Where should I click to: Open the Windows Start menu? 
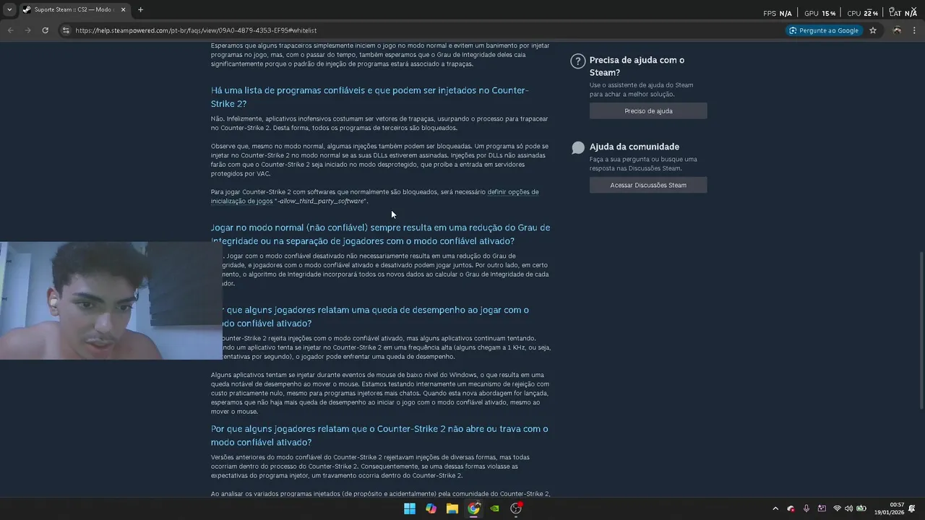point(410,508)
